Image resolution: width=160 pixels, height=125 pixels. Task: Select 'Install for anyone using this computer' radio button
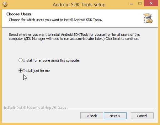point(20,60)
